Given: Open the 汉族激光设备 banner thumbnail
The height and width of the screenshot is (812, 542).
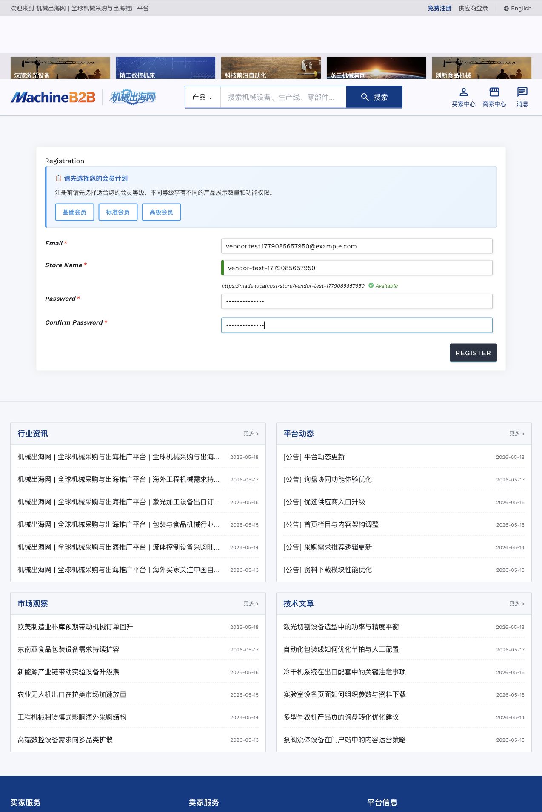Looking at the screenshot, I should click(60, 68).
